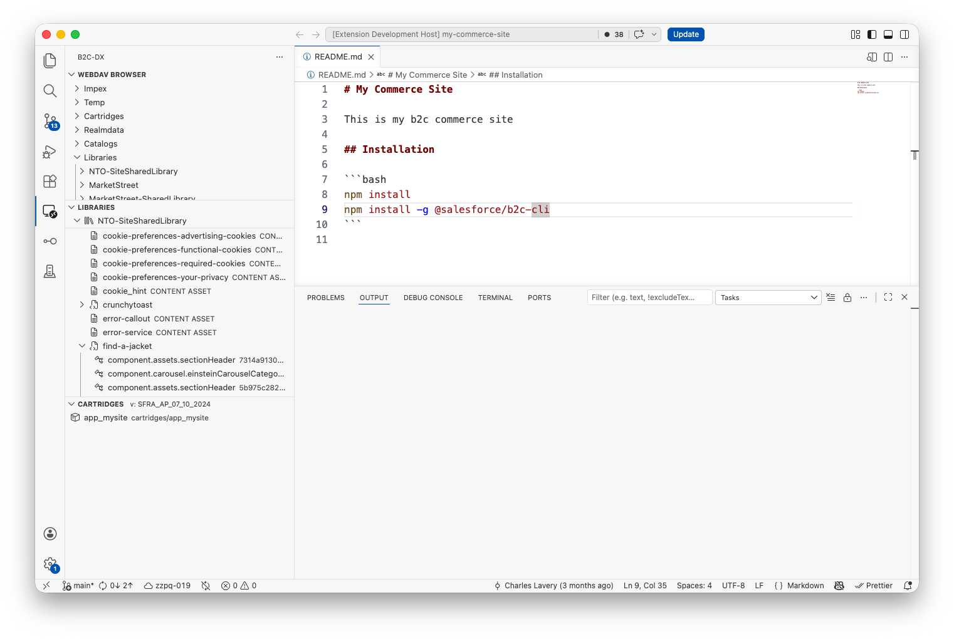Click the zzpq-019 status bar item
Screen dimensions: 954x639
click(167, 586)
